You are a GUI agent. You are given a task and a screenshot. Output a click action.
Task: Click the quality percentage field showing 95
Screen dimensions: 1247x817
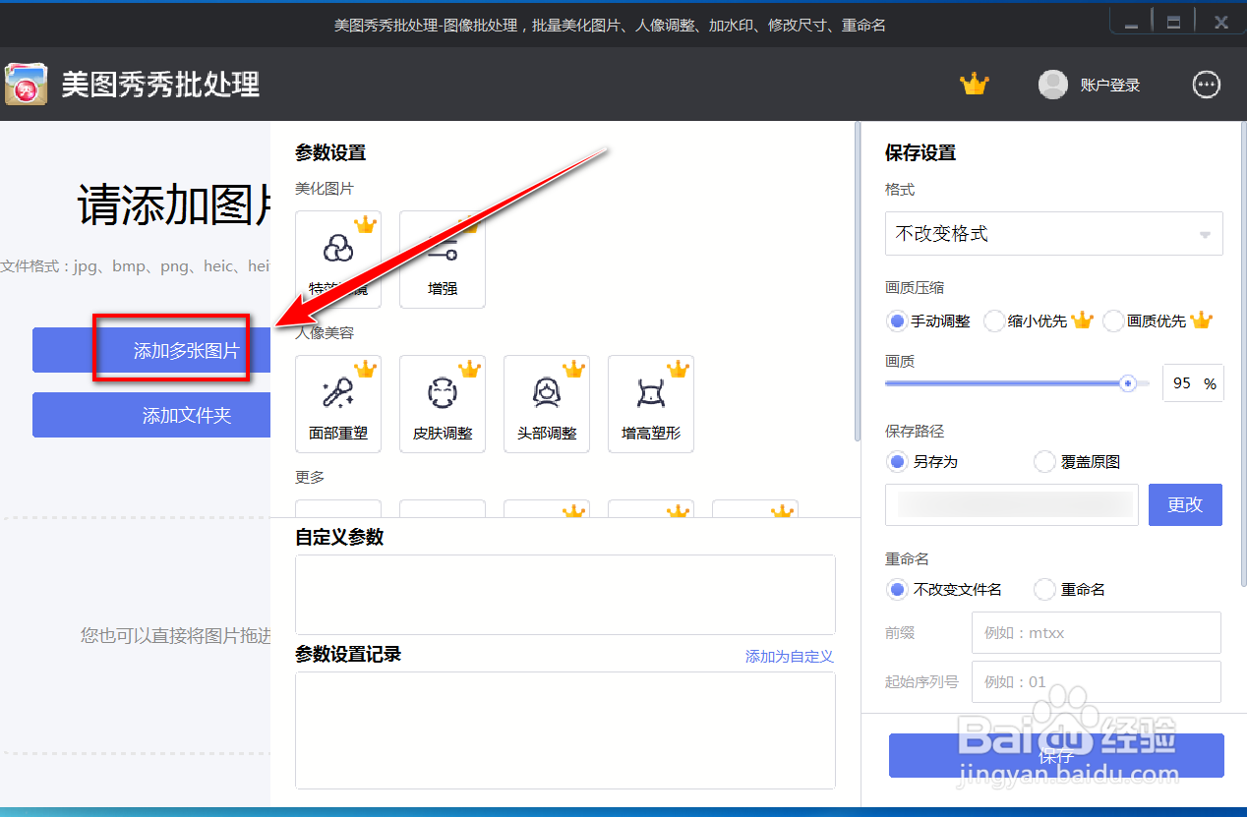click(x=1193, y=383)
